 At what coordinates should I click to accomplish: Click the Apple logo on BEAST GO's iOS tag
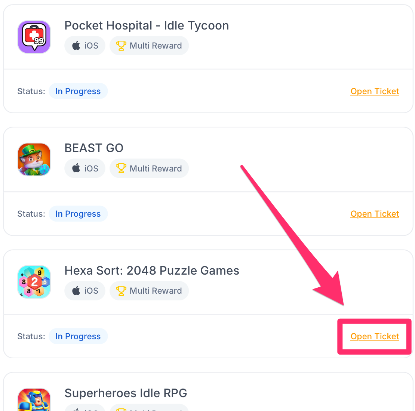(x=76, y=168)
